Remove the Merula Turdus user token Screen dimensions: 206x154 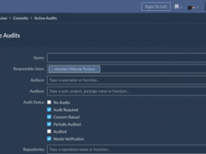(98, 69)
